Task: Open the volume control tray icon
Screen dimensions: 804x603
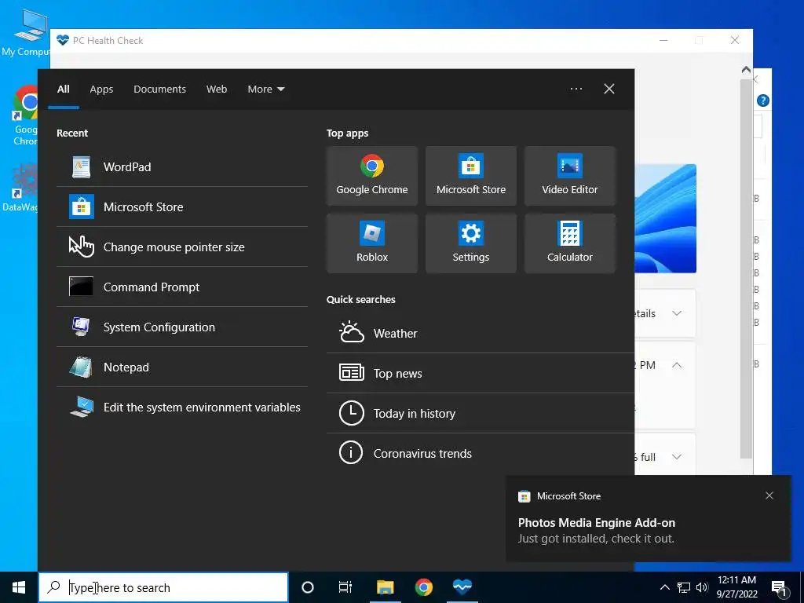Action: coord(702,587)
